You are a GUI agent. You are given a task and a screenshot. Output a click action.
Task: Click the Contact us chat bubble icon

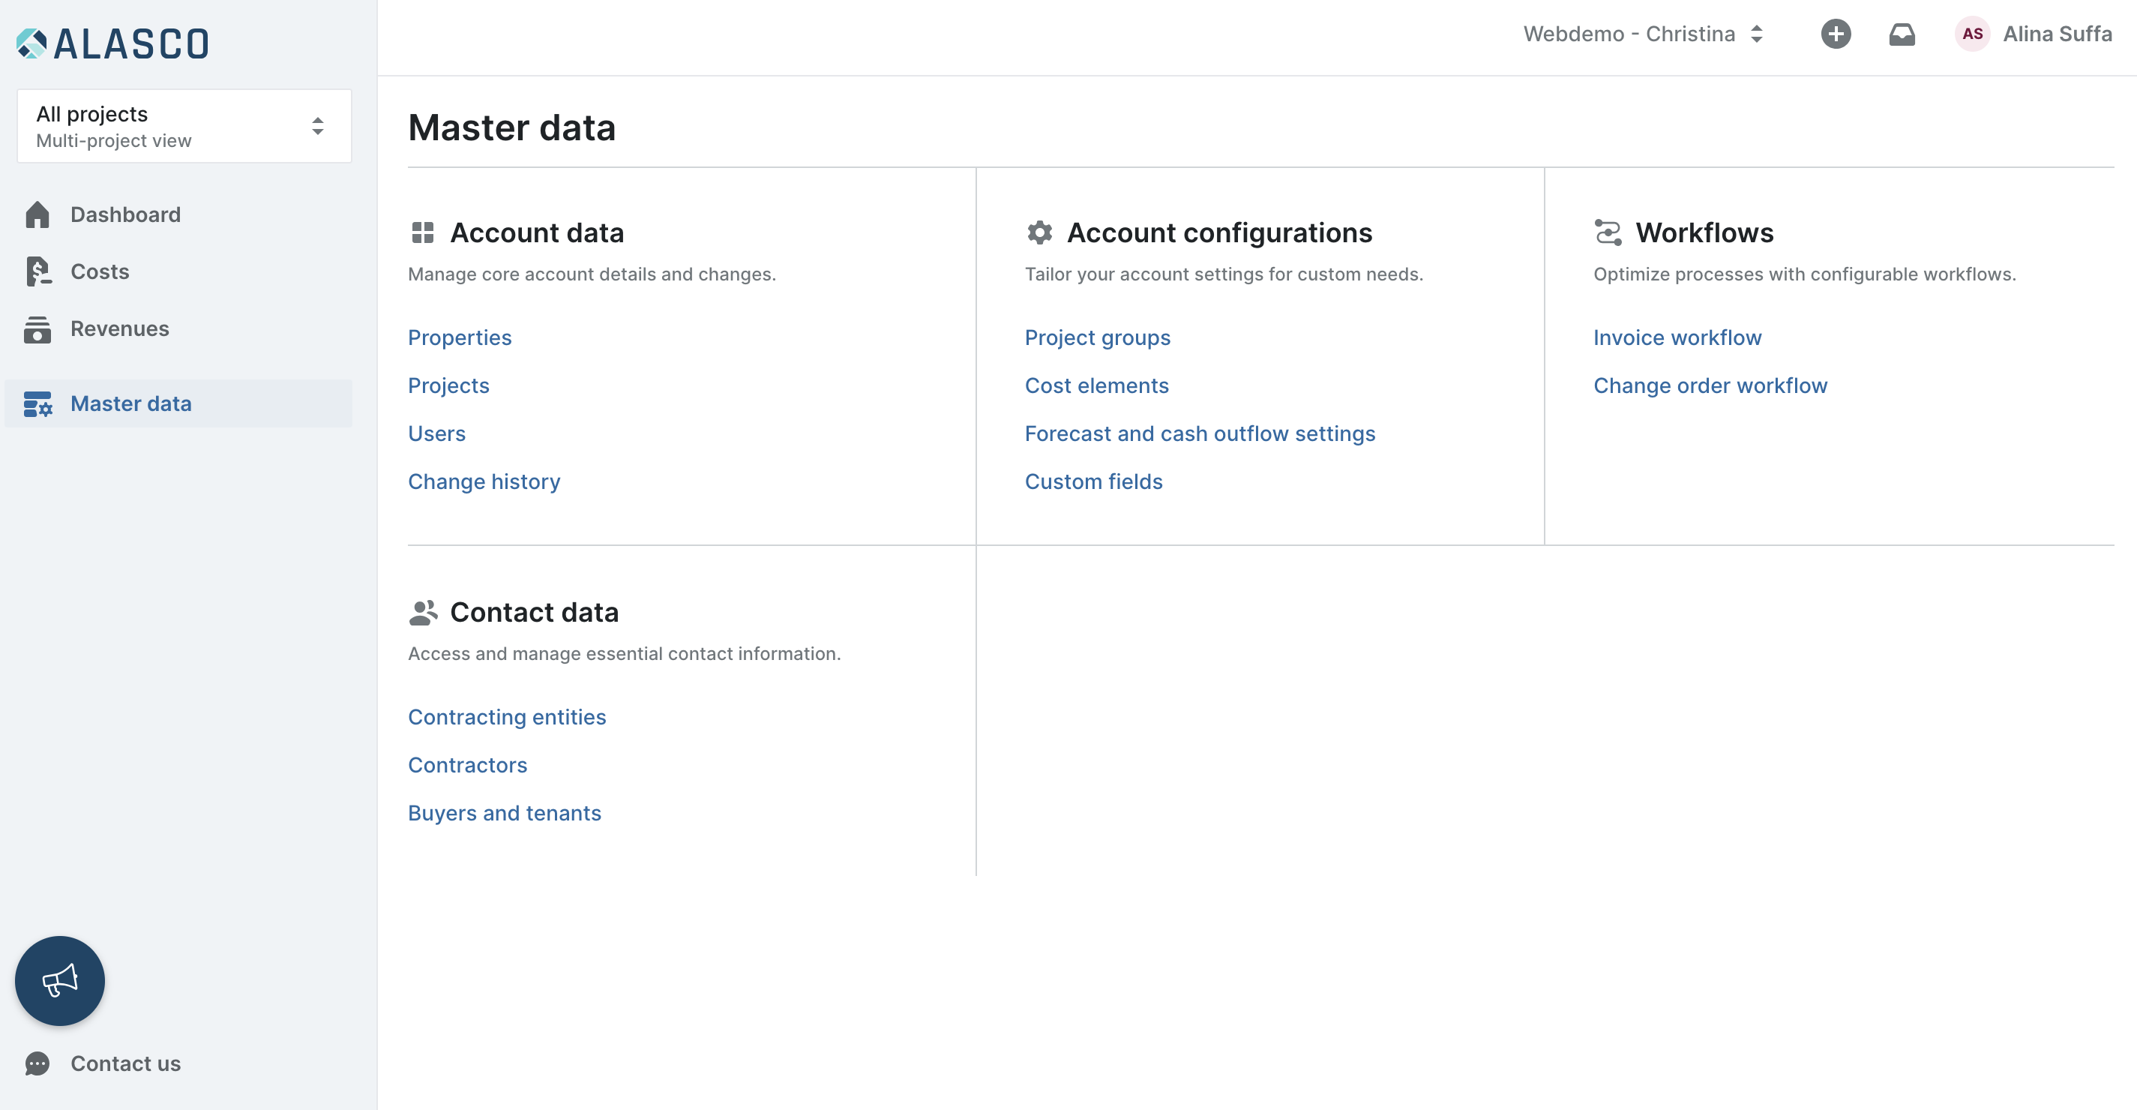pos(37,1063)
